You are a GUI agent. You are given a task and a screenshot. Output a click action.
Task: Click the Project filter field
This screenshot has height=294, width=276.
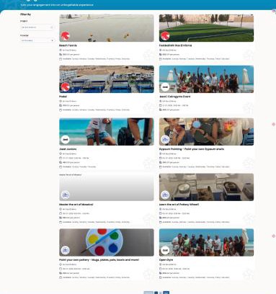click(37, 27)
